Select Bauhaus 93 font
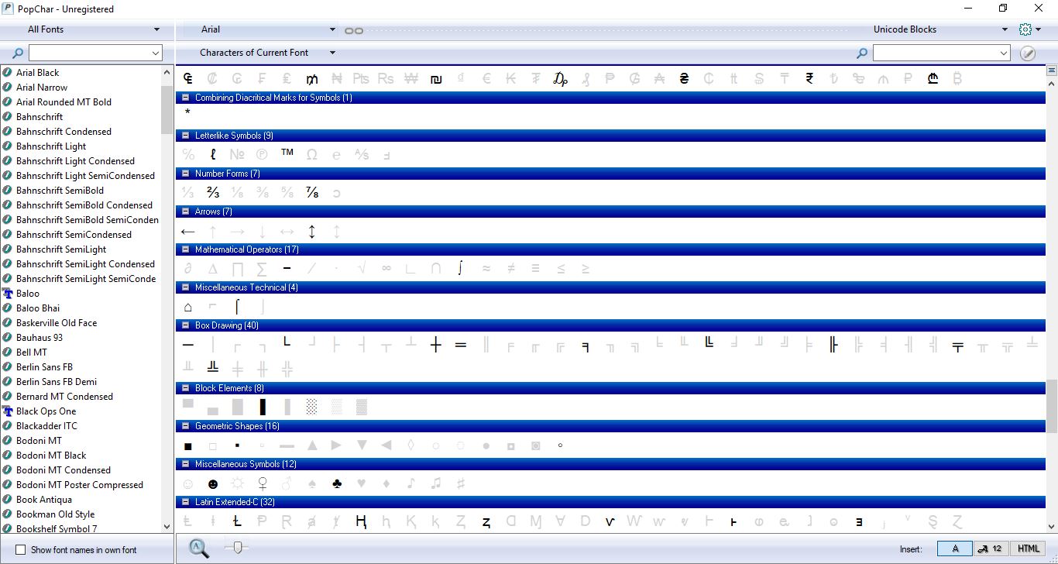This screenshot has height=564, width=1058. 40,337
